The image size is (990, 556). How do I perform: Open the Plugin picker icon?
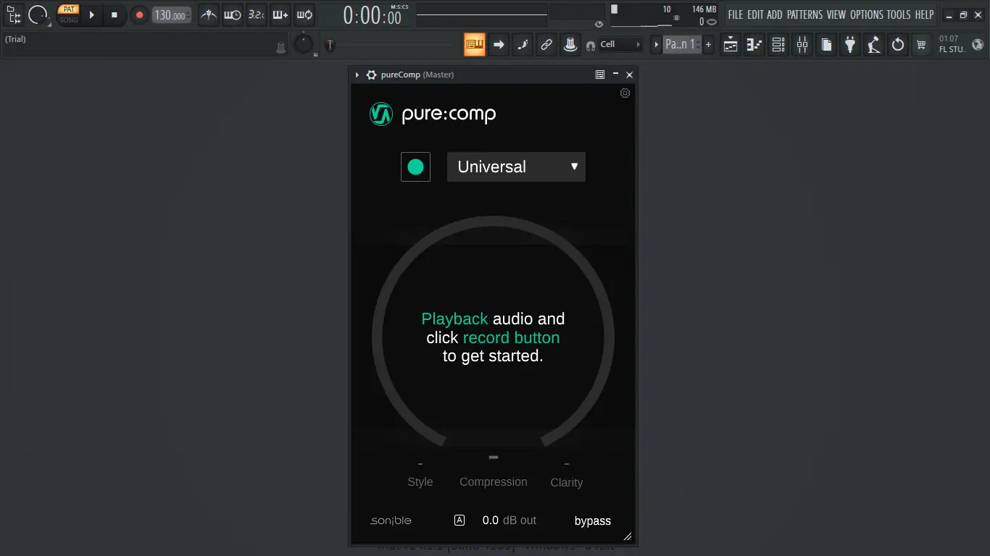coord(849,44)
